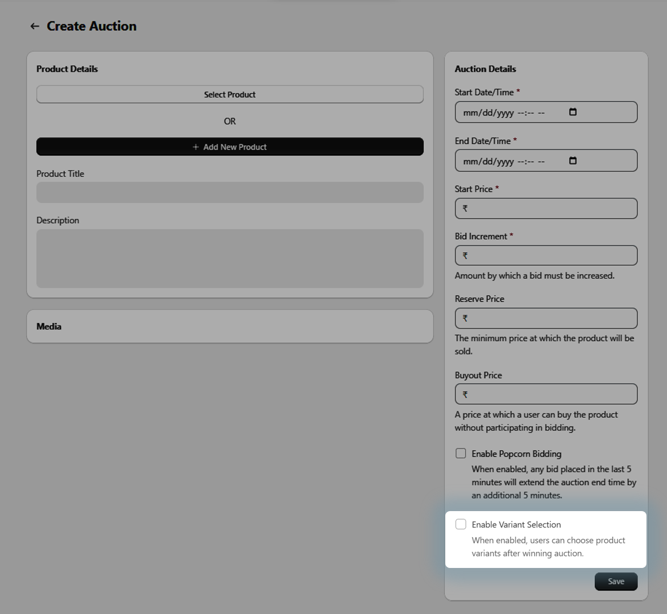
Task: Open the calendar picker in Start Date/Time
Action: [573, 112]
